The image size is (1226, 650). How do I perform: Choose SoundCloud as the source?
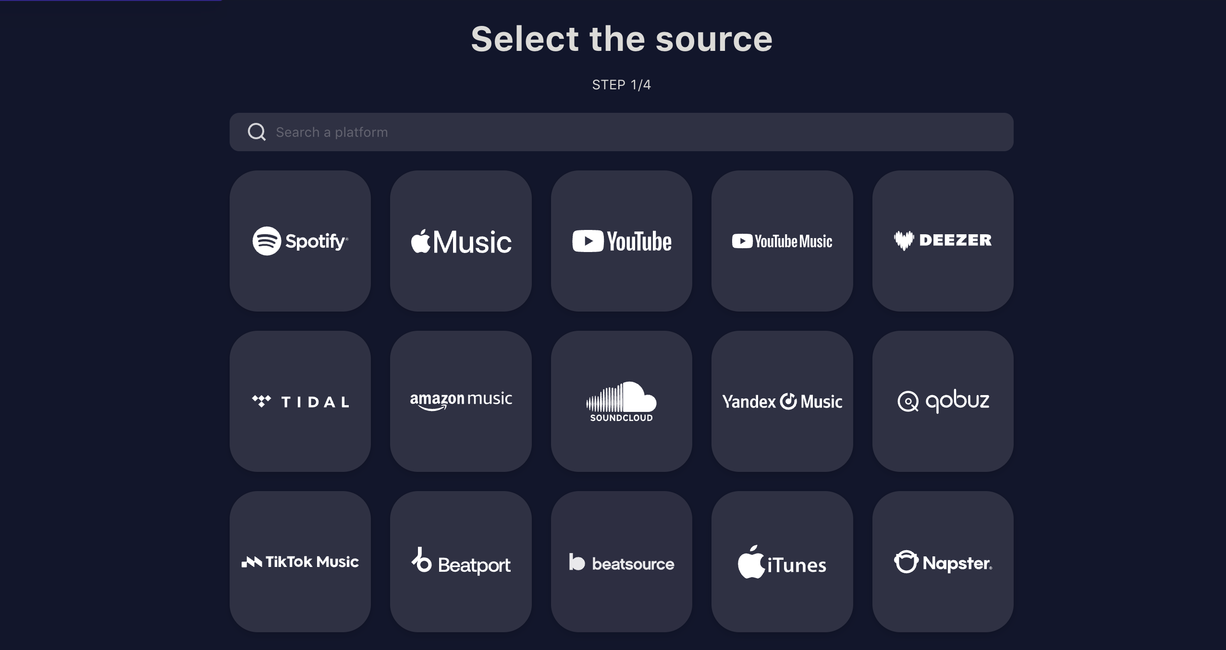[621, 400]
